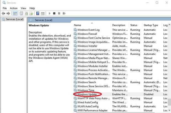The height and width of the screenshot is (113, 171).
Task: Click the gear icon of Windows Modules Installer
Action: (75, 66)
